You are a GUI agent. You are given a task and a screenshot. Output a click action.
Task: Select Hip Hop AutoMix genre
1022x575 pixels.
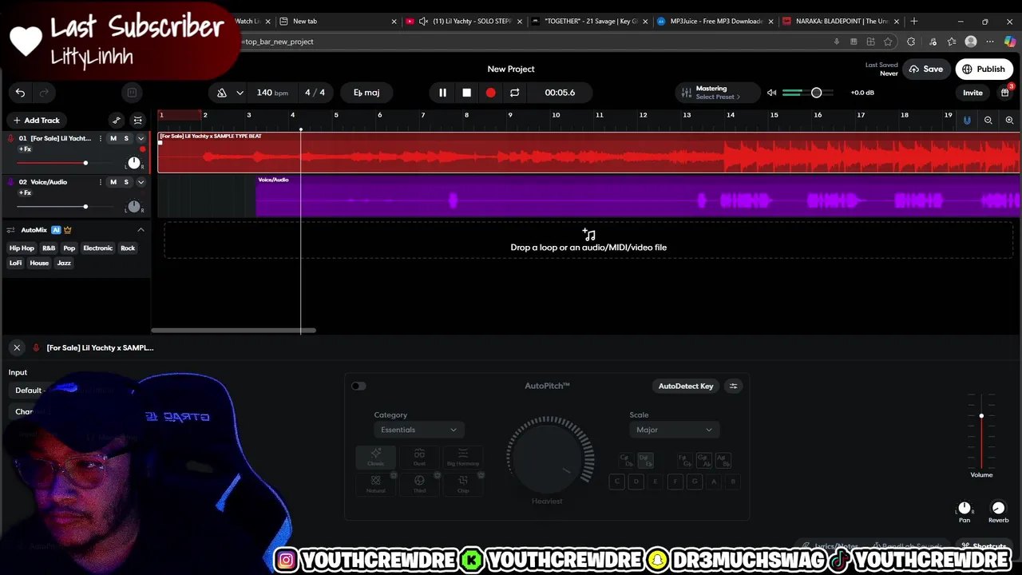tap(22, 248)
